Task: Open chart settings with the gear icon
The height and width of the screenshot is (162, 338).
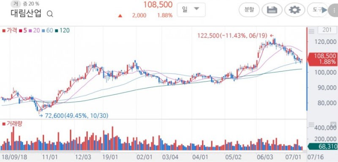Action: 294,10
